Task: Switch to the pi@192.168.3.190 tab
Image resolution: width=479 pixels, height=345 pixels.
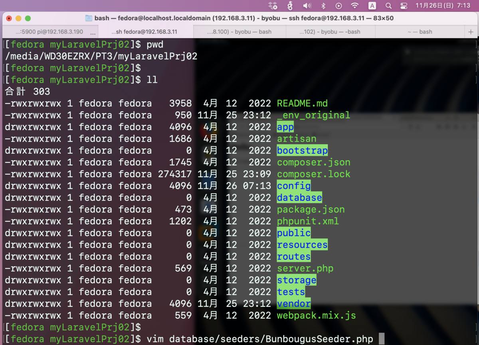Action: tap(49, 32)
